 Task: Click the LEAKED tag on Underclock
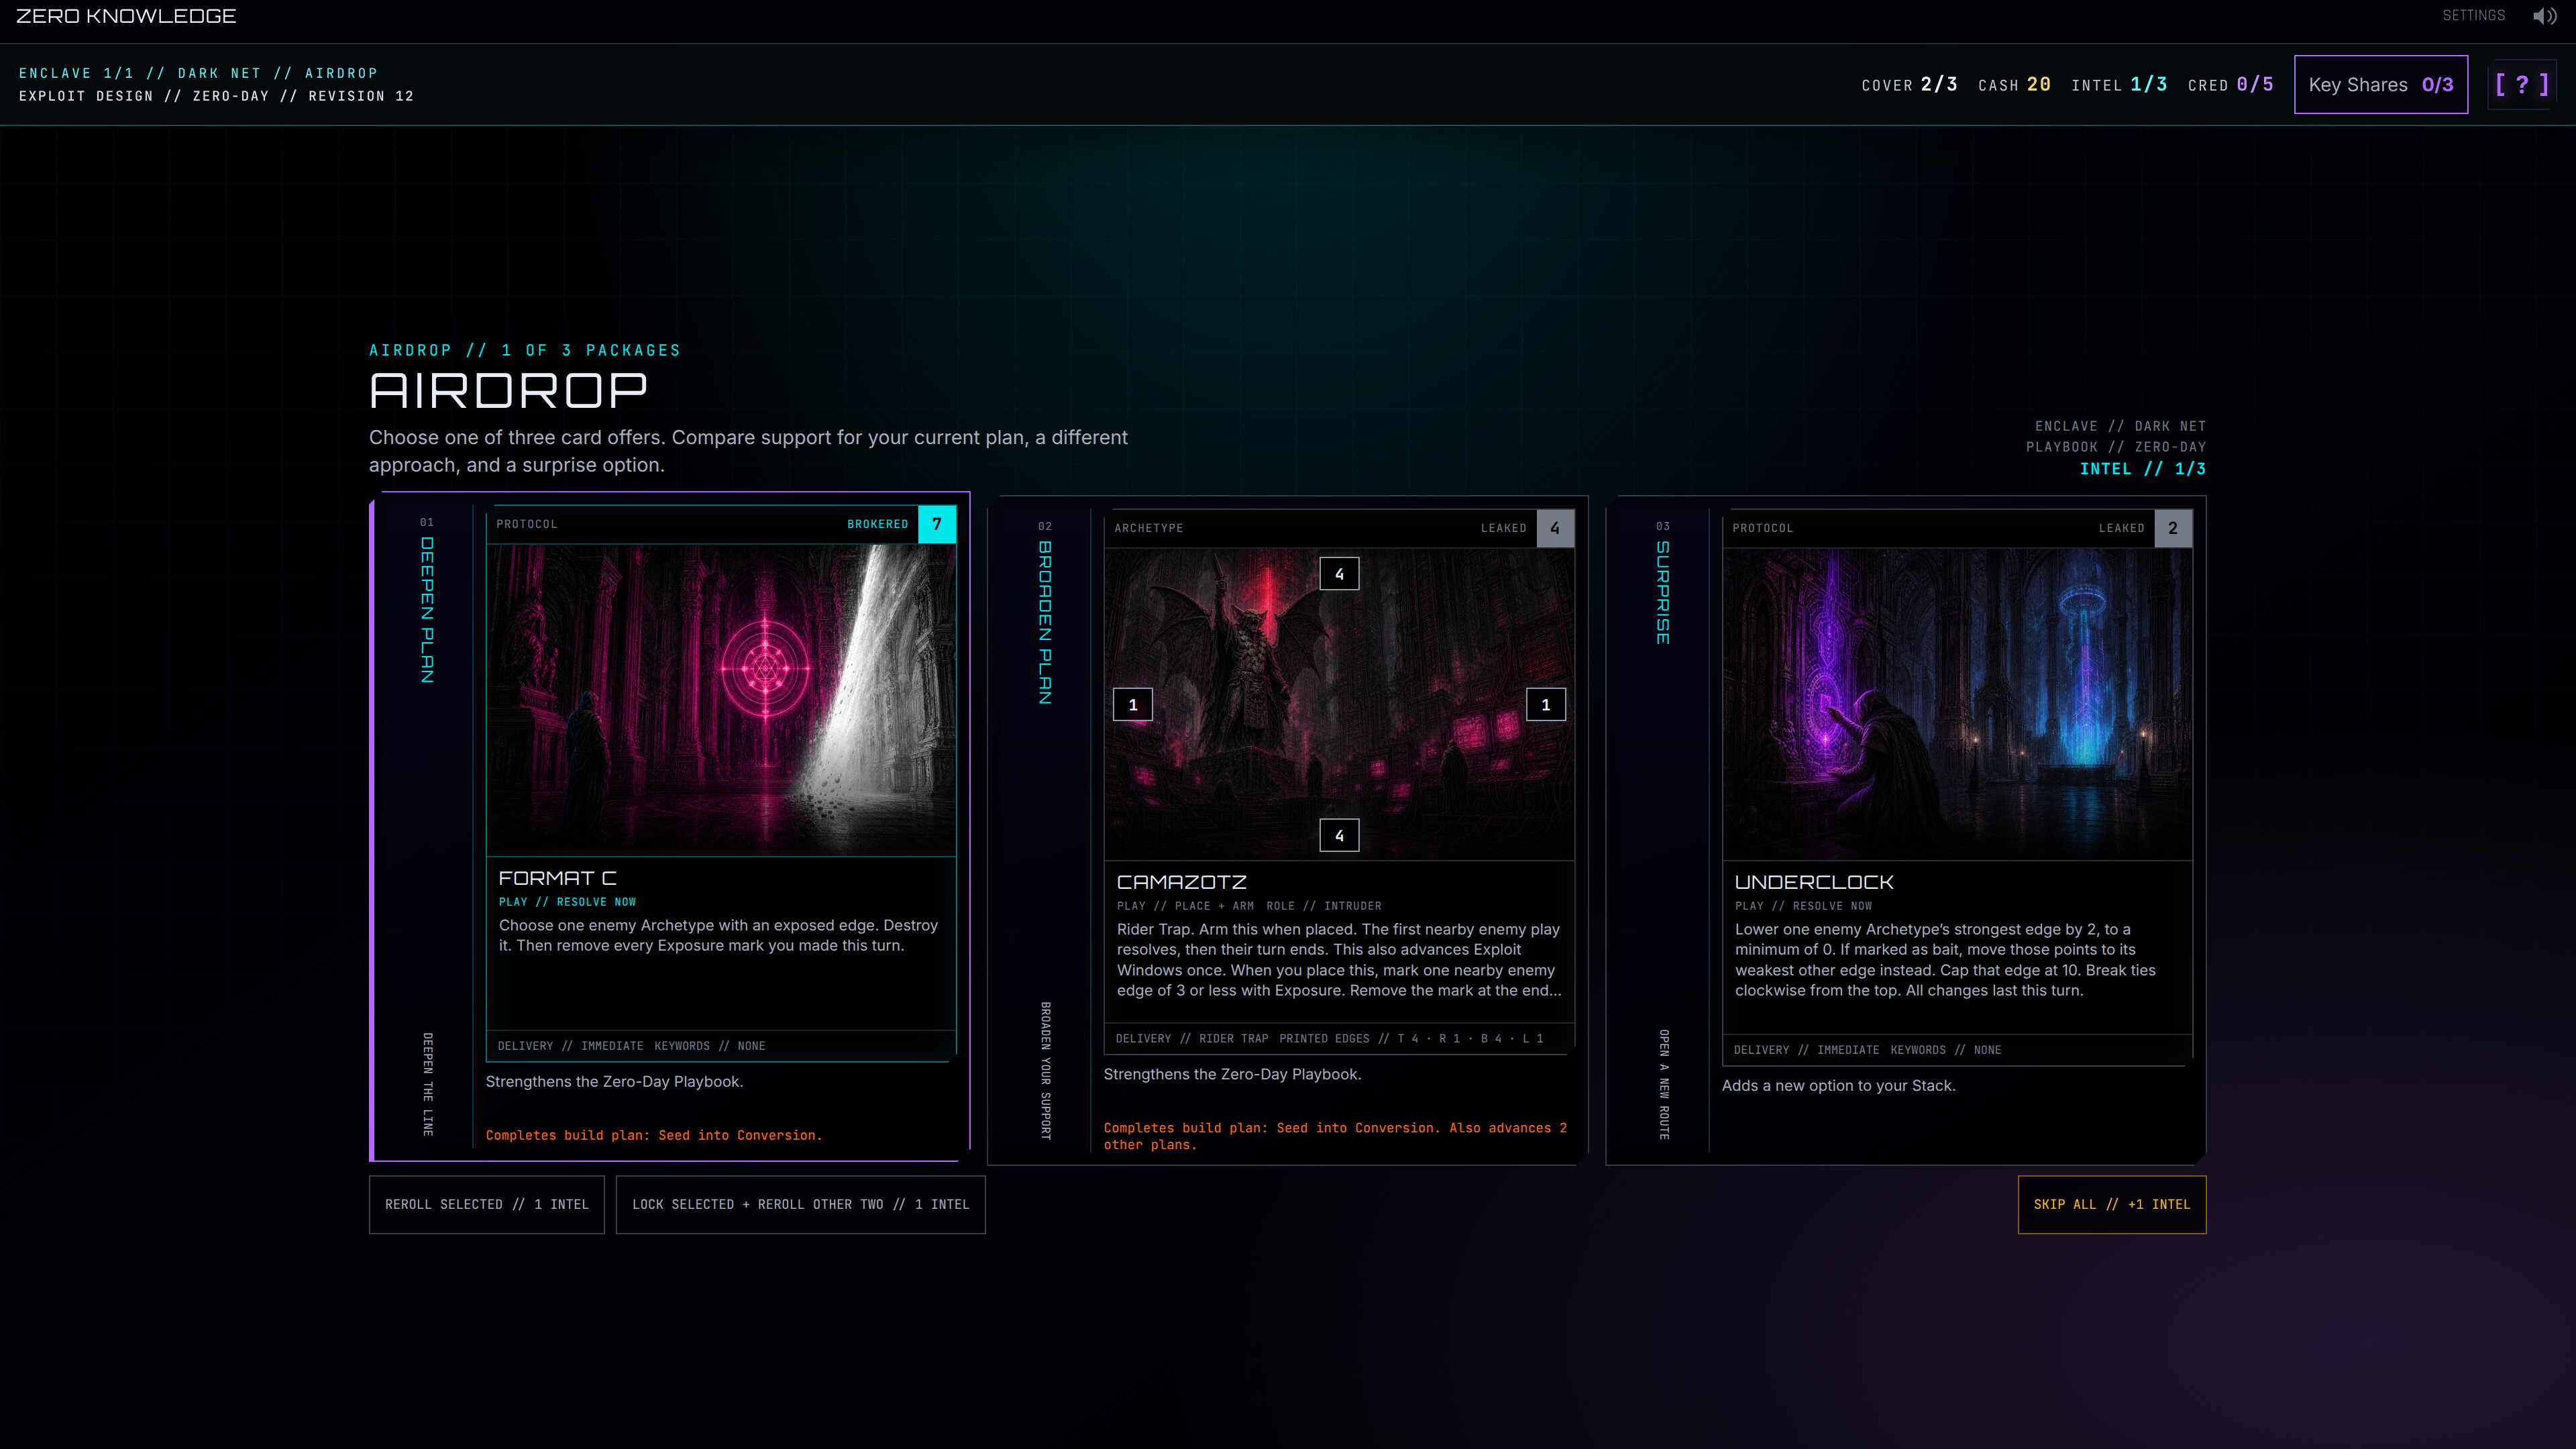(2121, 528)
